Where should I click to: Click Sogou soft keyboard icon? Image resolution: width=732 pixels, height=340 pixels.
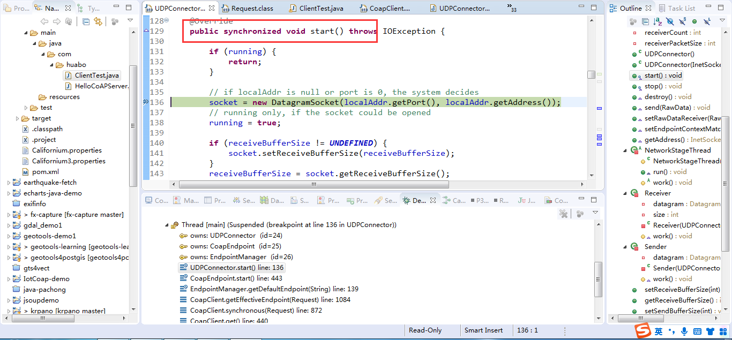click(x=698, y=331)
